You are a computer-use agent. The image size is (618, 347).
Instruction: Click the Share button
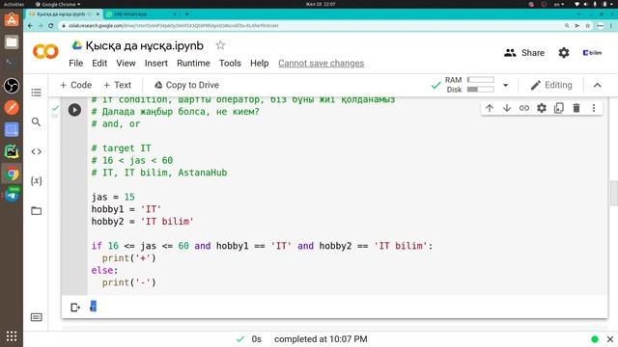pos(524,53)
